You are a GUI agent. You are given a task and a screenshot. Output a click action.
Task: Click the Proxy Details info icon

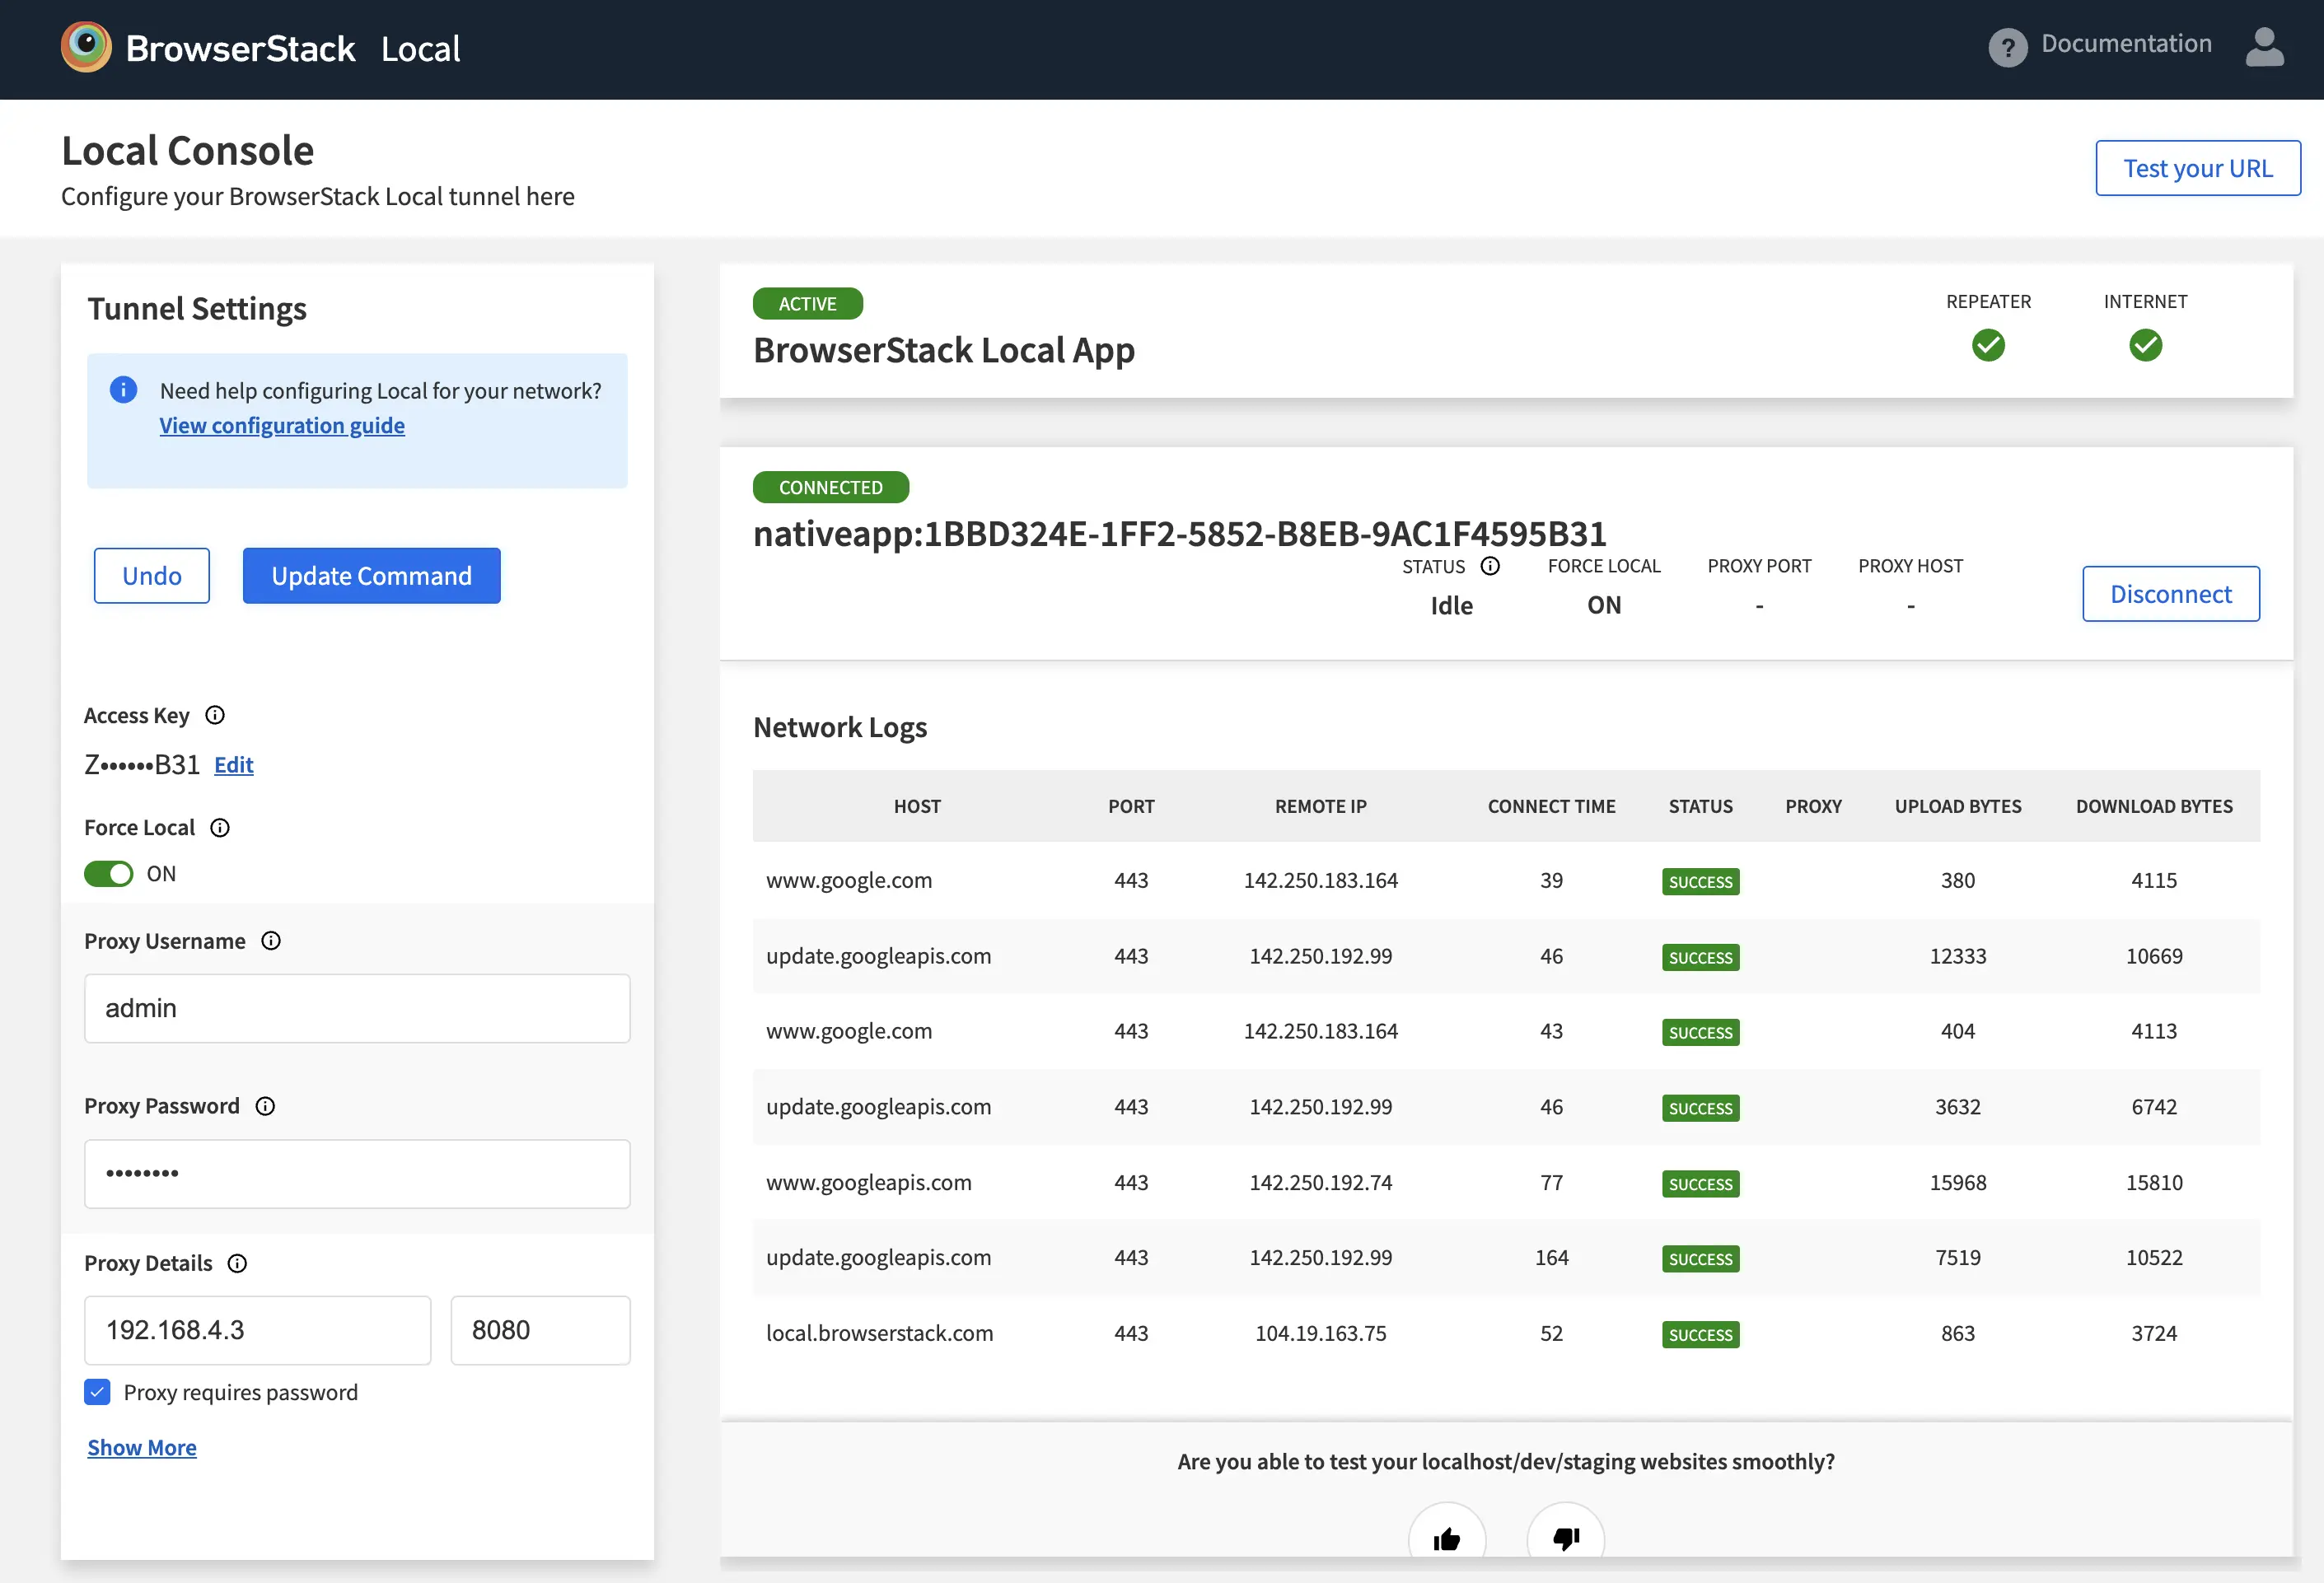tap(237, 1263)
